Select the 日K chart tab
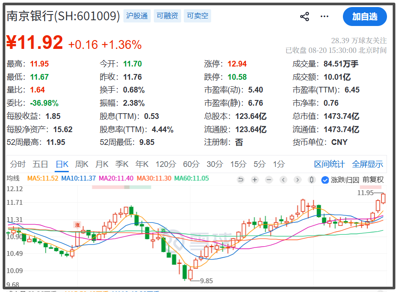 (x=62, y=164)
